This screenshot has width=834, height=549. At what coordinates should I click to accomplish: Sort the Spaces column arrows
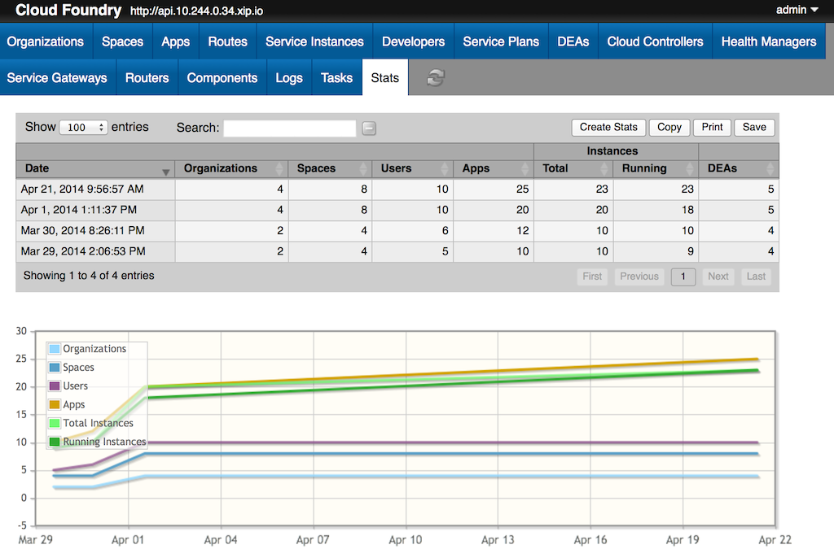pyautogui.click(x=363, y=169)
